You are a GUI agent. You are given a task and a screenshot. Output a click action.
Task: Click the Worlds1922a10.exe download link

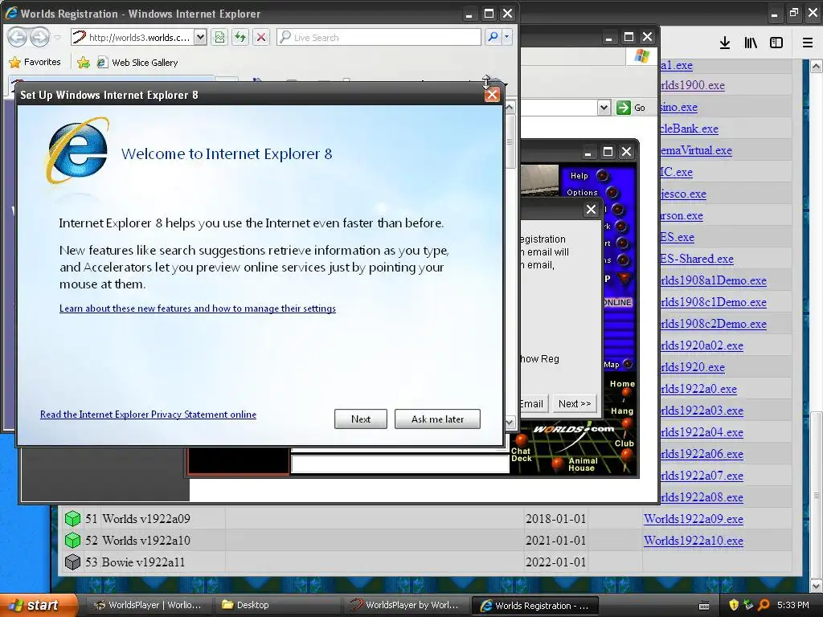click(694, 541)
